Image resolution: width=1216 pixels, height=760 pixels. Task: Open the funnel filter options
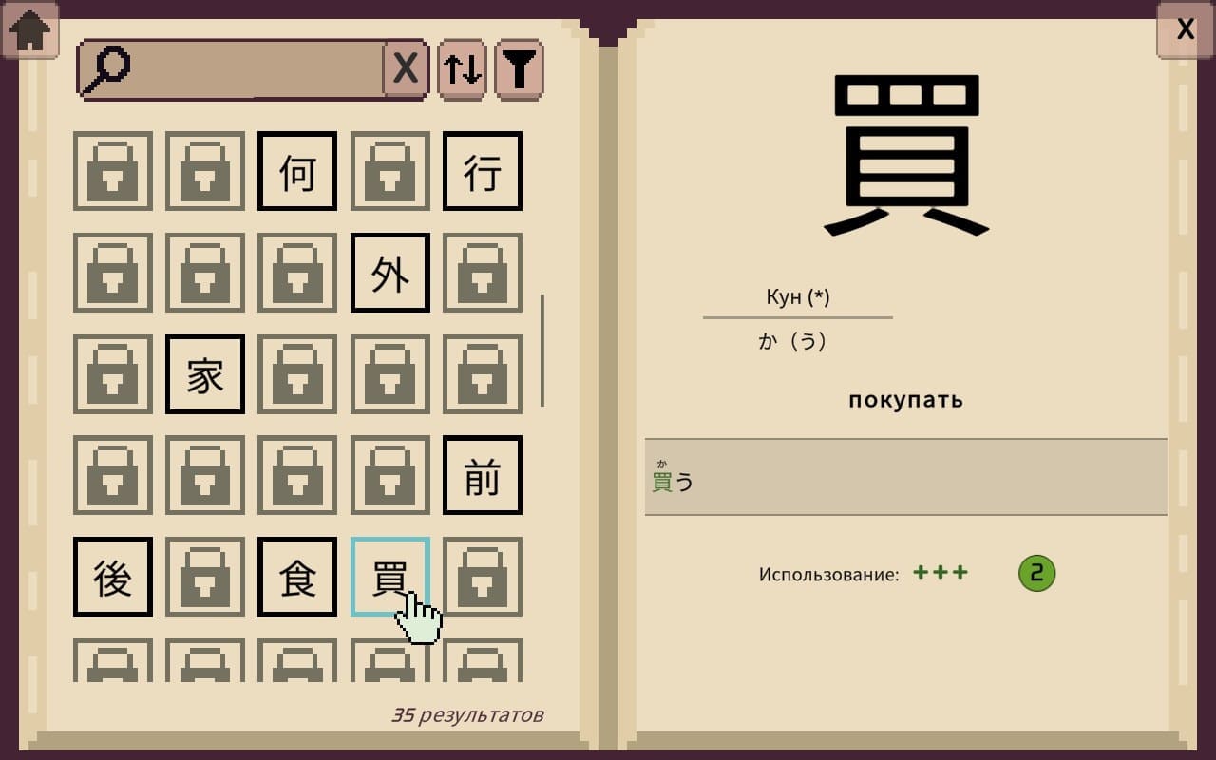tap(519, 69)
